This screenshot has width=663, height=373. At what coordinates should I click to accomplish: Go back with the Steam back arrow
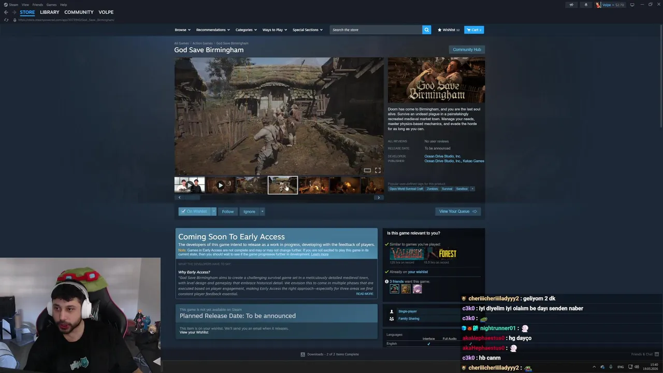6,12
